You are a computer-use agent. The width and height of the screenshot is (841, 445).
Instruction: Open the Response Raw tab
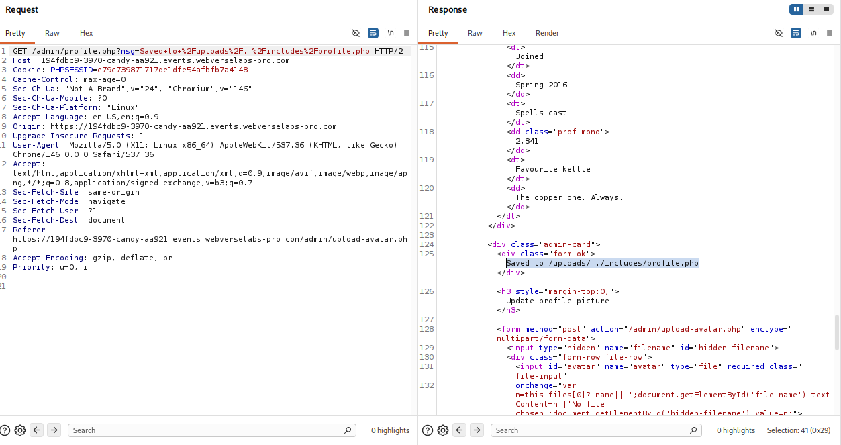[475, 33]
